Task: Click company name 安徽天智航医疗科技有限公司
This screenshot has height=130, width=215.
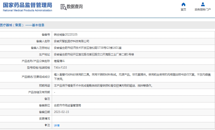Action: coord(72,41)
